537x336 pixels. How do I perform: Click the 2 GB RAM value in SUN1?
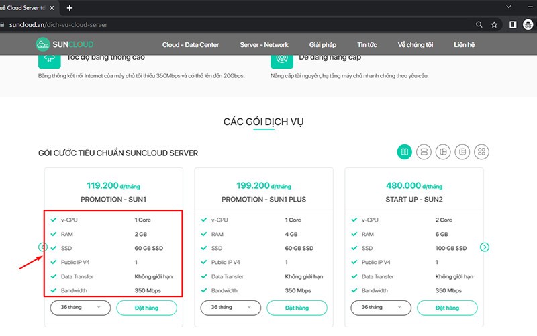pyautogui.click(x=141, y=234)
